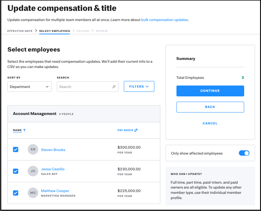Uncheck Jesse Castillo checkbox
Screen dimensions: 261x211
[15, 171]
